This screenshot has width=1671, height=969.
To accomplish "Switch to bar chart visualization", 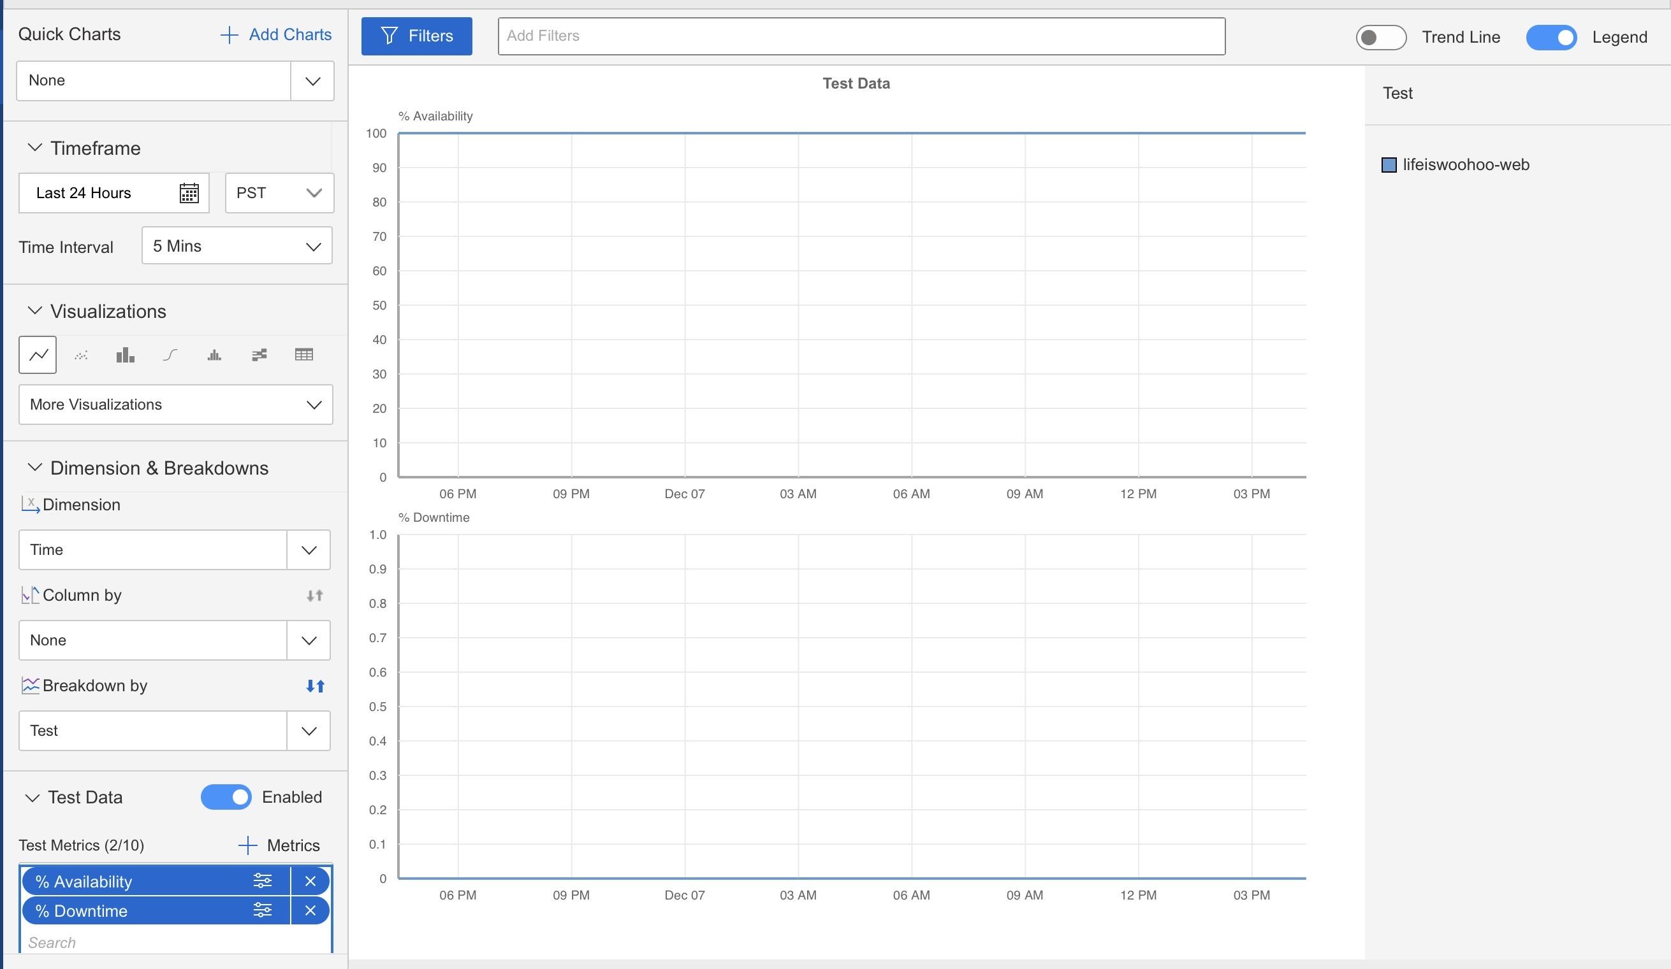I will click(126, 355).
